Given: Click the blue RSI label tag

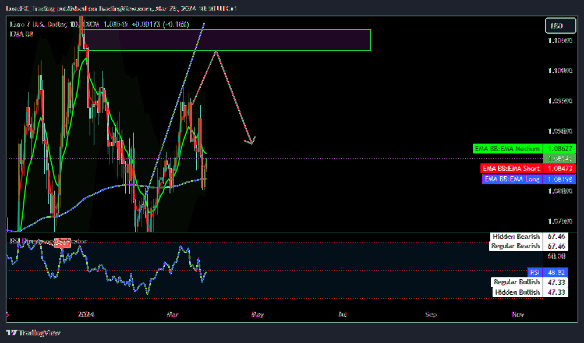Looking at the screenshot, I should point(535,272).
